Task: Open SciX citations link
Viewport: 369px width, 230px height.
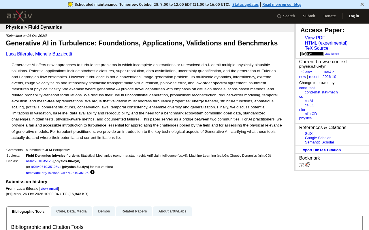Action: pyautogui.click(x=309, y=134)
